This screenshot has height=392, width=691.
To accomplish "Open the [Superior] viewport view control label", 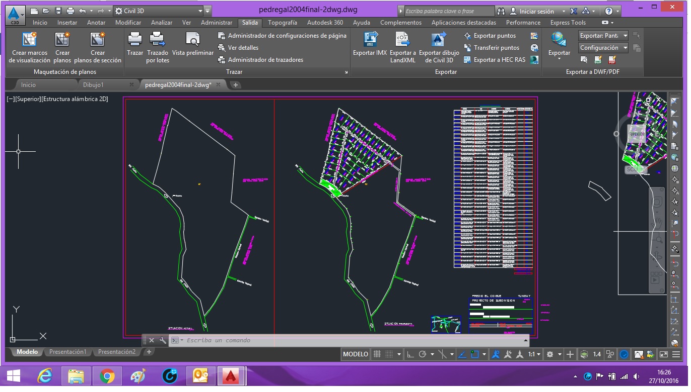I will coord(28,99).
